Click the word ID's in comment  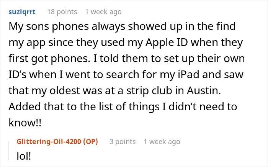pyautogui.click(x=18, y=75)
